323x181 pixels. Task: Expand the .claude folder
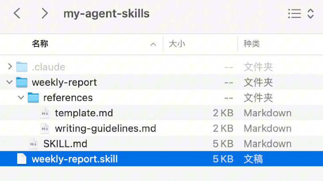click(x=10, y=67)
